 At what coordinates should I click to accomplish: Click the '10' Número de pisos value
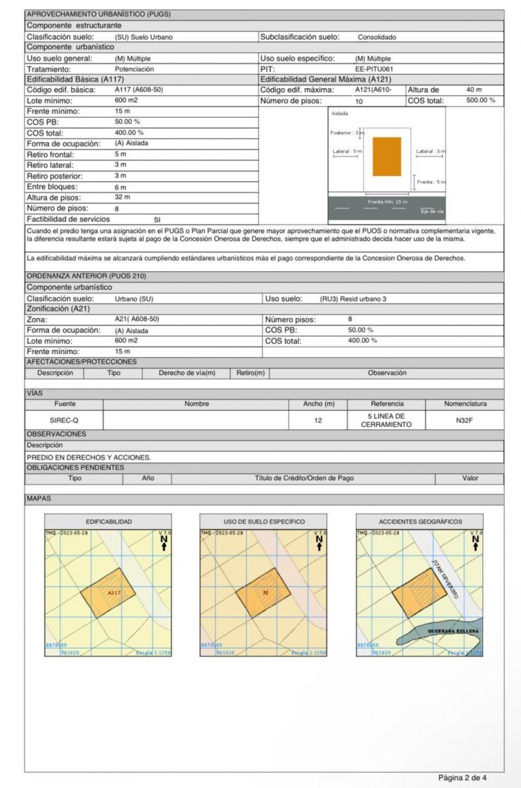pos(359,102)
